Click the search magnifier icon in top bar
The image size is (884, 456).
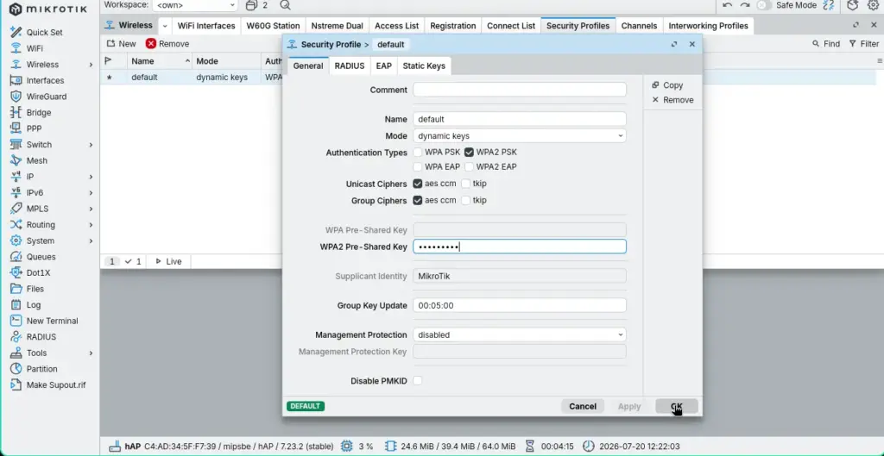(x=285, y=5)
